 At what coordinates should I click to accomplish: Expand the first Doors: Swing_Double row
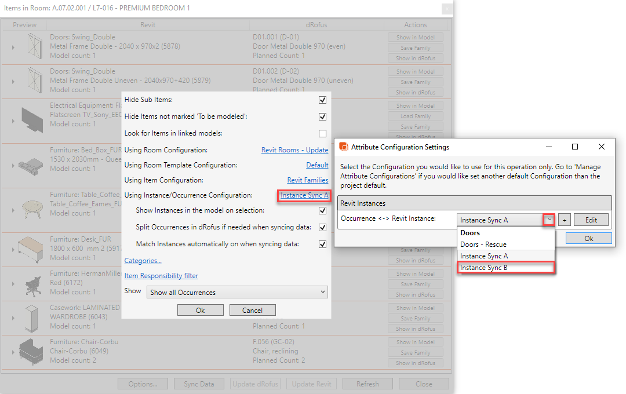(13, 48)
